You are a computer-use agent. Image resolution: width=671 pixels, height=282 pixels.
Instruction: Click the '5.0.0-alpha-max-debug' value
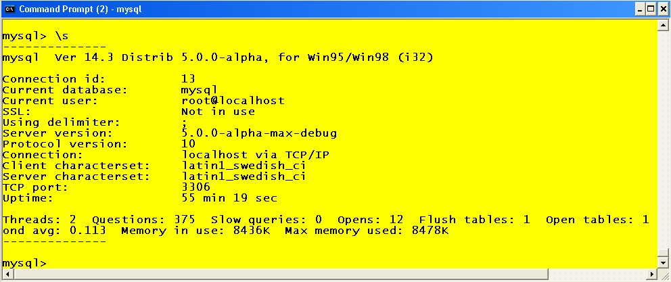tap(259, 133)
